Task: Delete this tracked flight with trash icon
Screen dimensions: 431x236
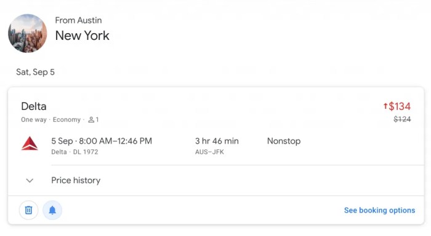Action: pyautogui.click(x=28, y=210)
